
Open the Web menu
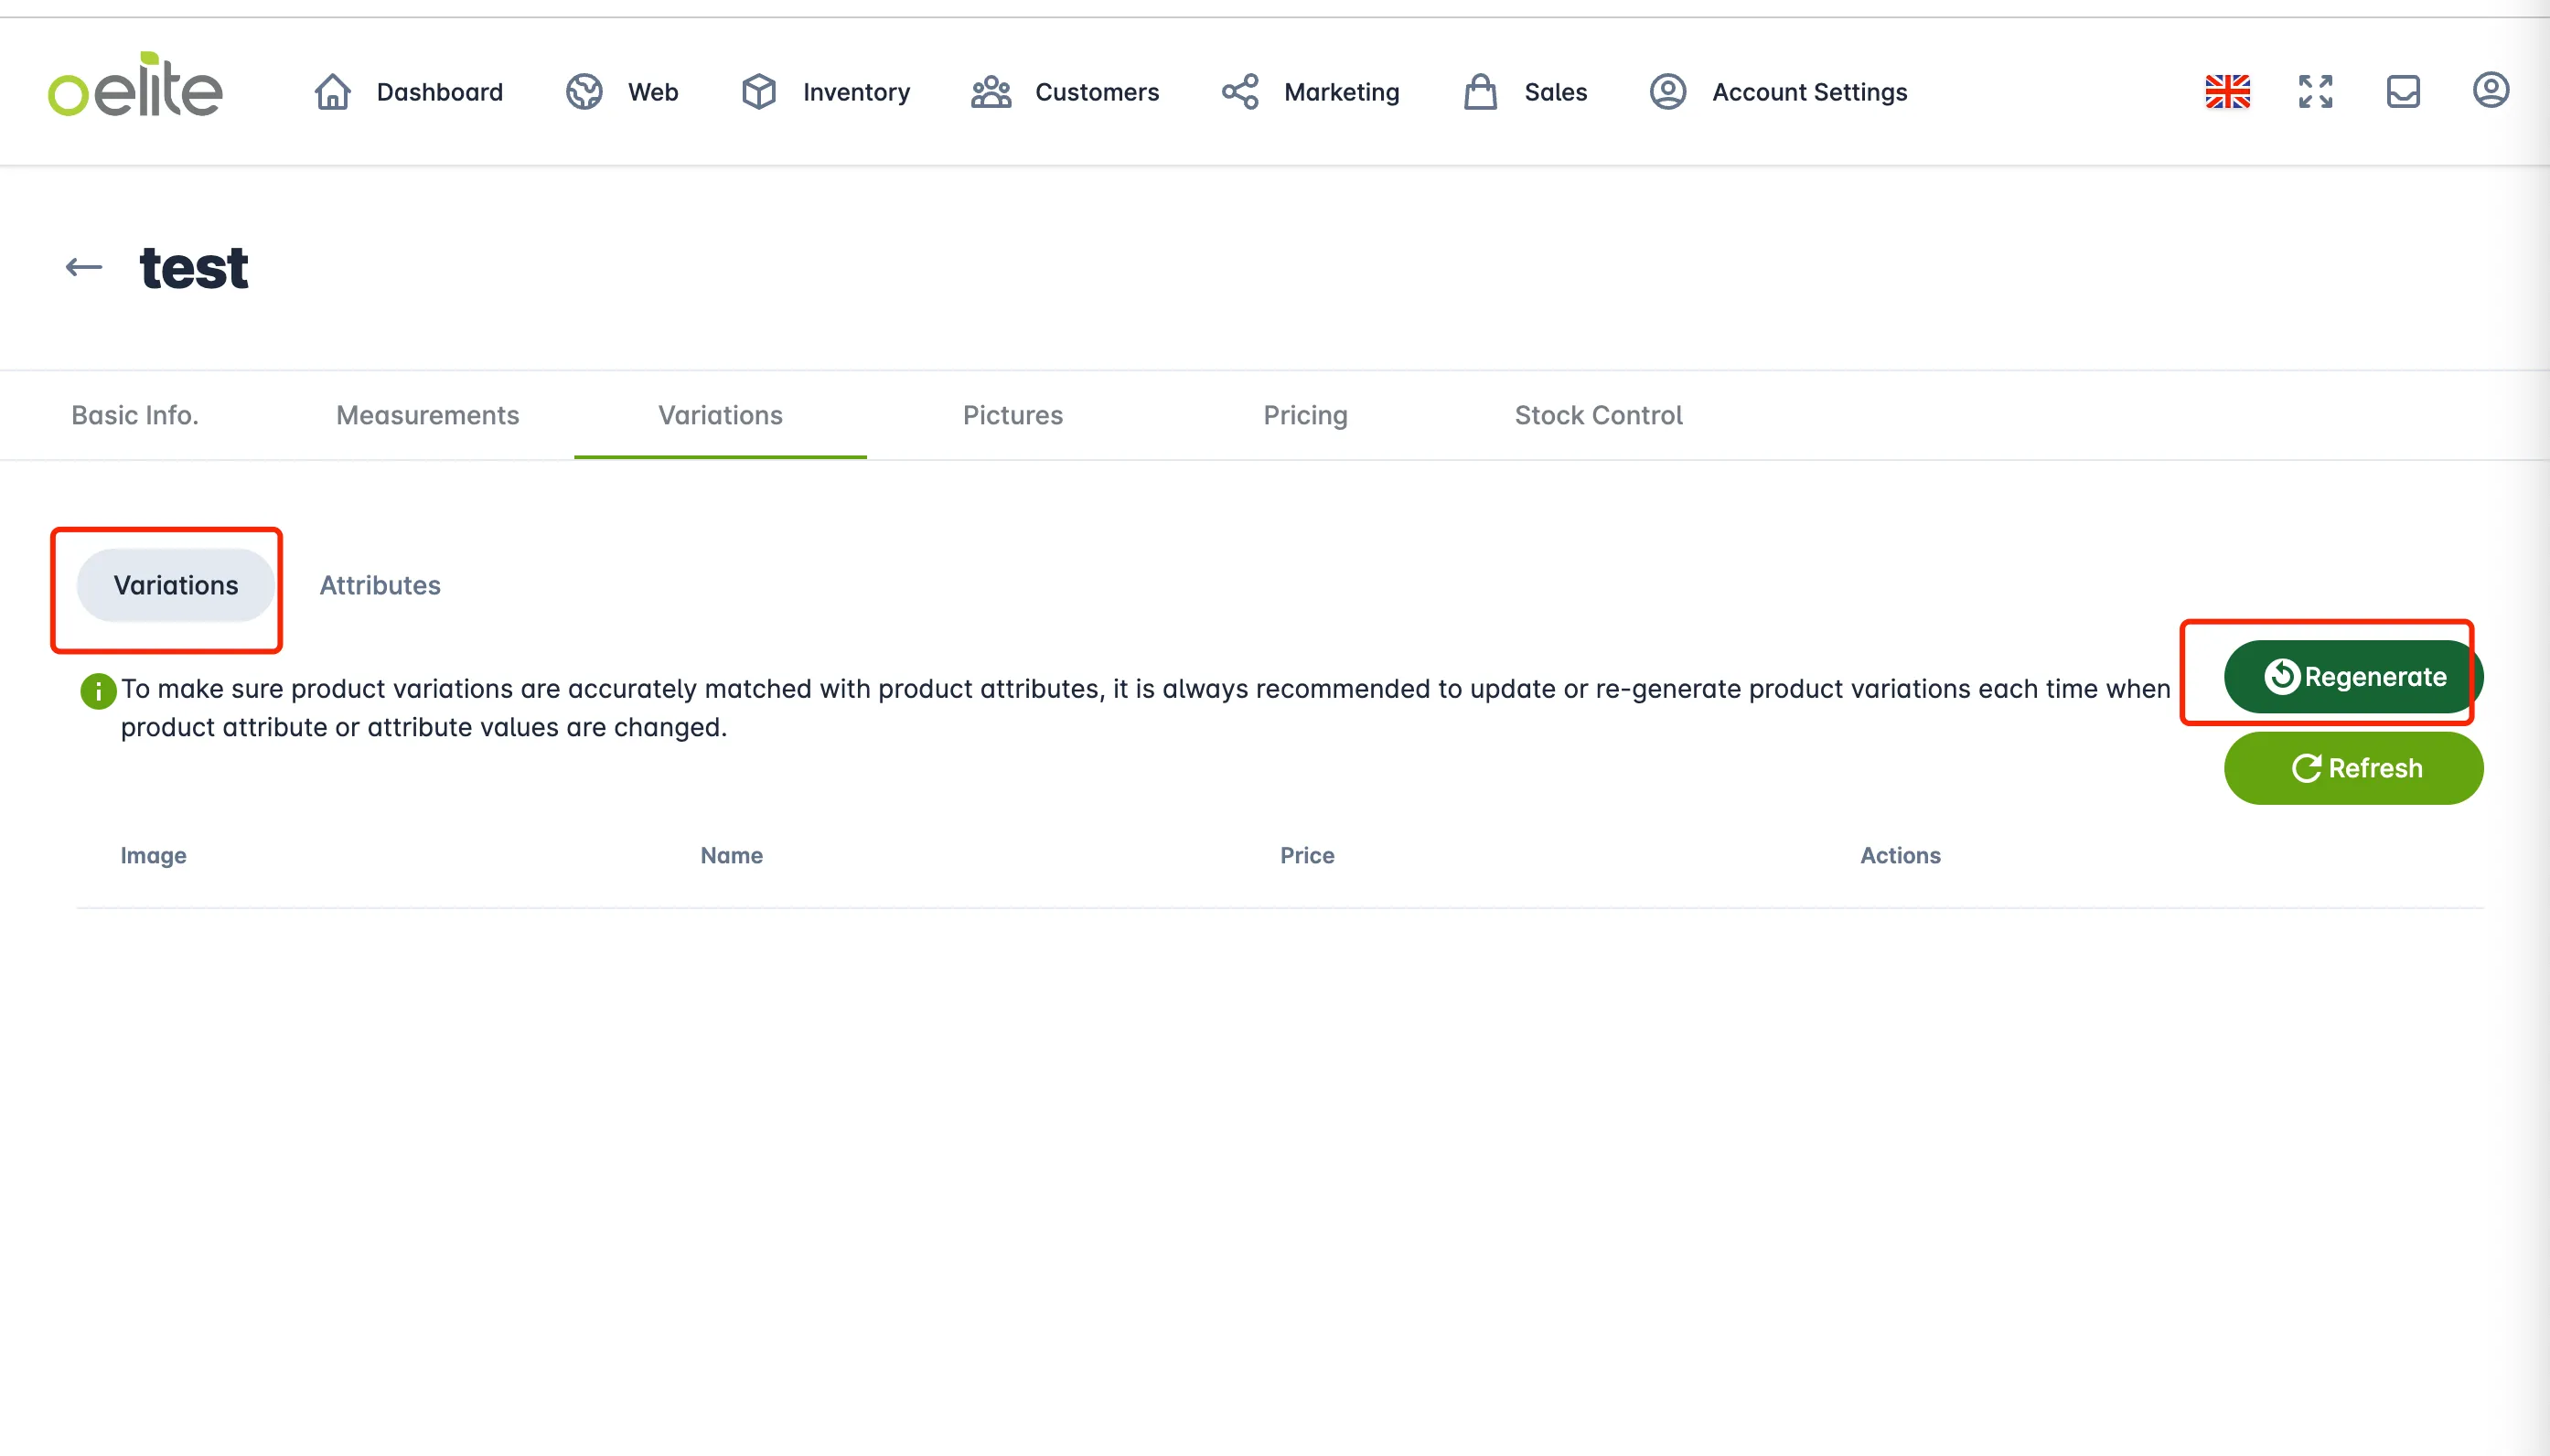622,91
